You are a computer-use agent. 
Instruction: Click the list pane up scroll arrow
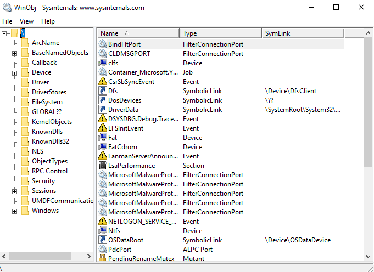click(369, 33)
